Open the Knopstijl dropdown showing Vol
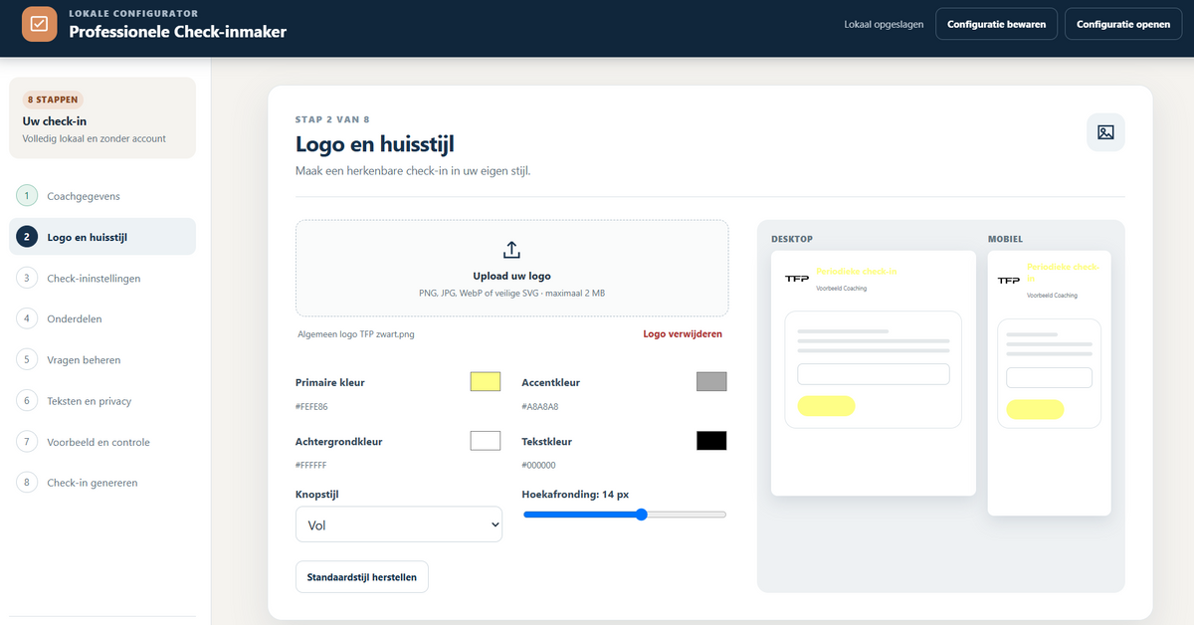Image resolution: width=1194 pixels, height=625 pixels. coord(399,524)
